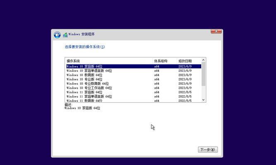
Task: Click 2022/8/5 date of Windows 11 家庭版 row
Action: pos(185,92)
